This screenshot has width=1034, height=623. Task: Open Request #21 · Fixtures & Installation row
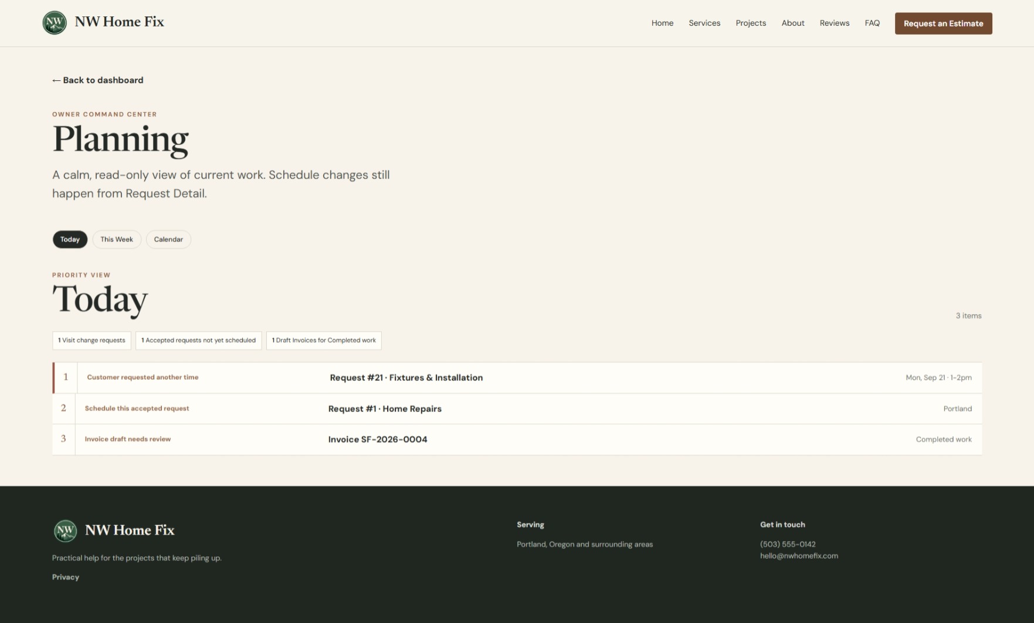517,377
